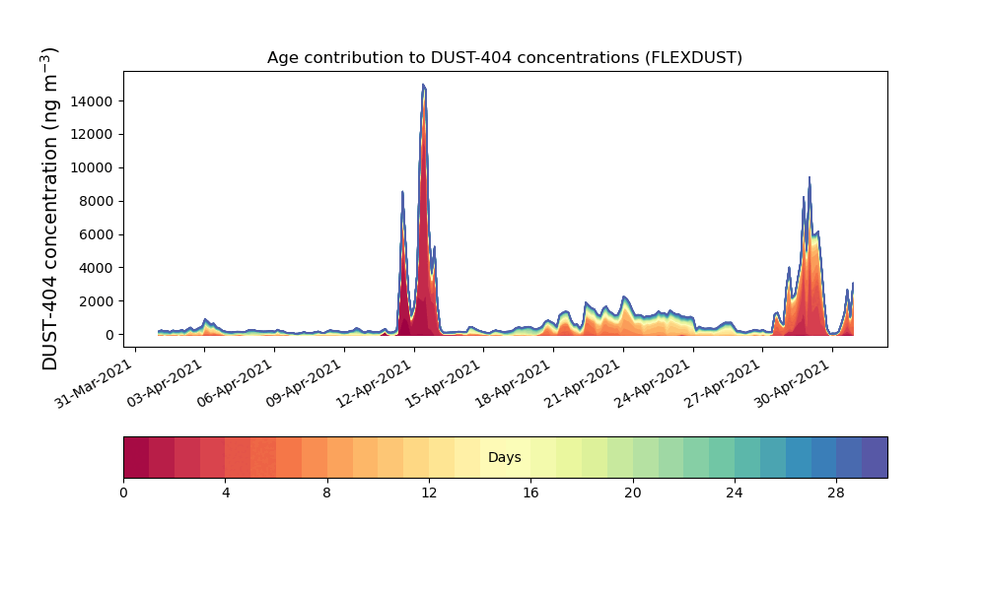Click the 14000 y-axis tick label
986x591 pixels.
91,100
